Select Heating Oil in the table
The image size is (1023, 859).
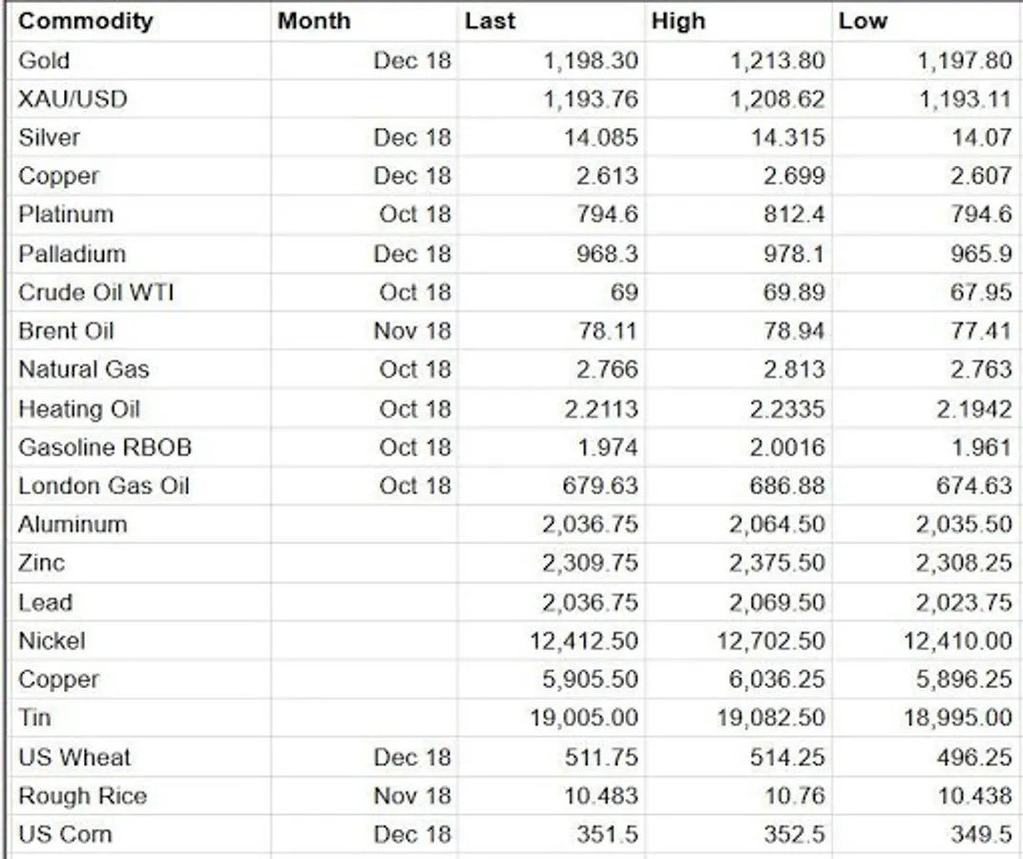(79, 409)
